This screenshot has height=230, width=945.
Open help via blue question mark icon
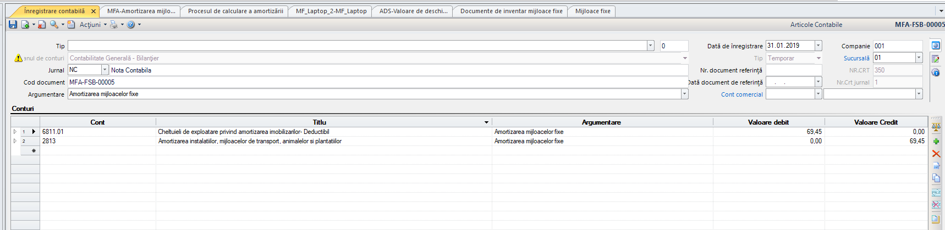[131, 25]
